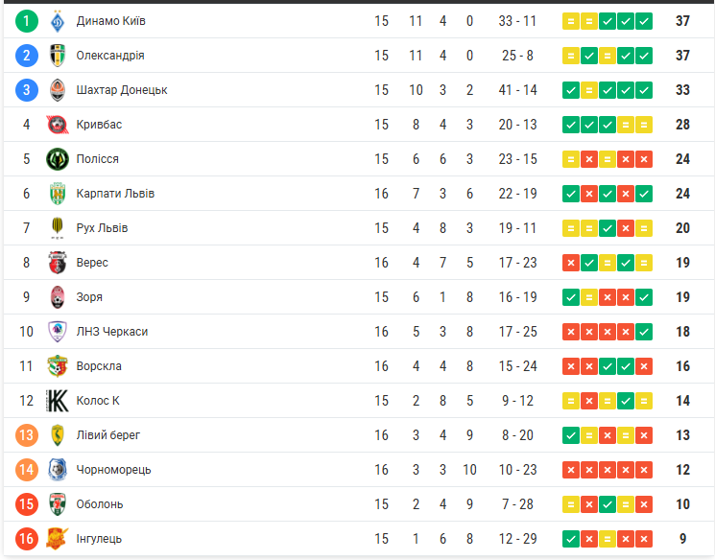Screen dimensions: 715x560
Task: Click the orange position 13 badge
Action: 27,435
